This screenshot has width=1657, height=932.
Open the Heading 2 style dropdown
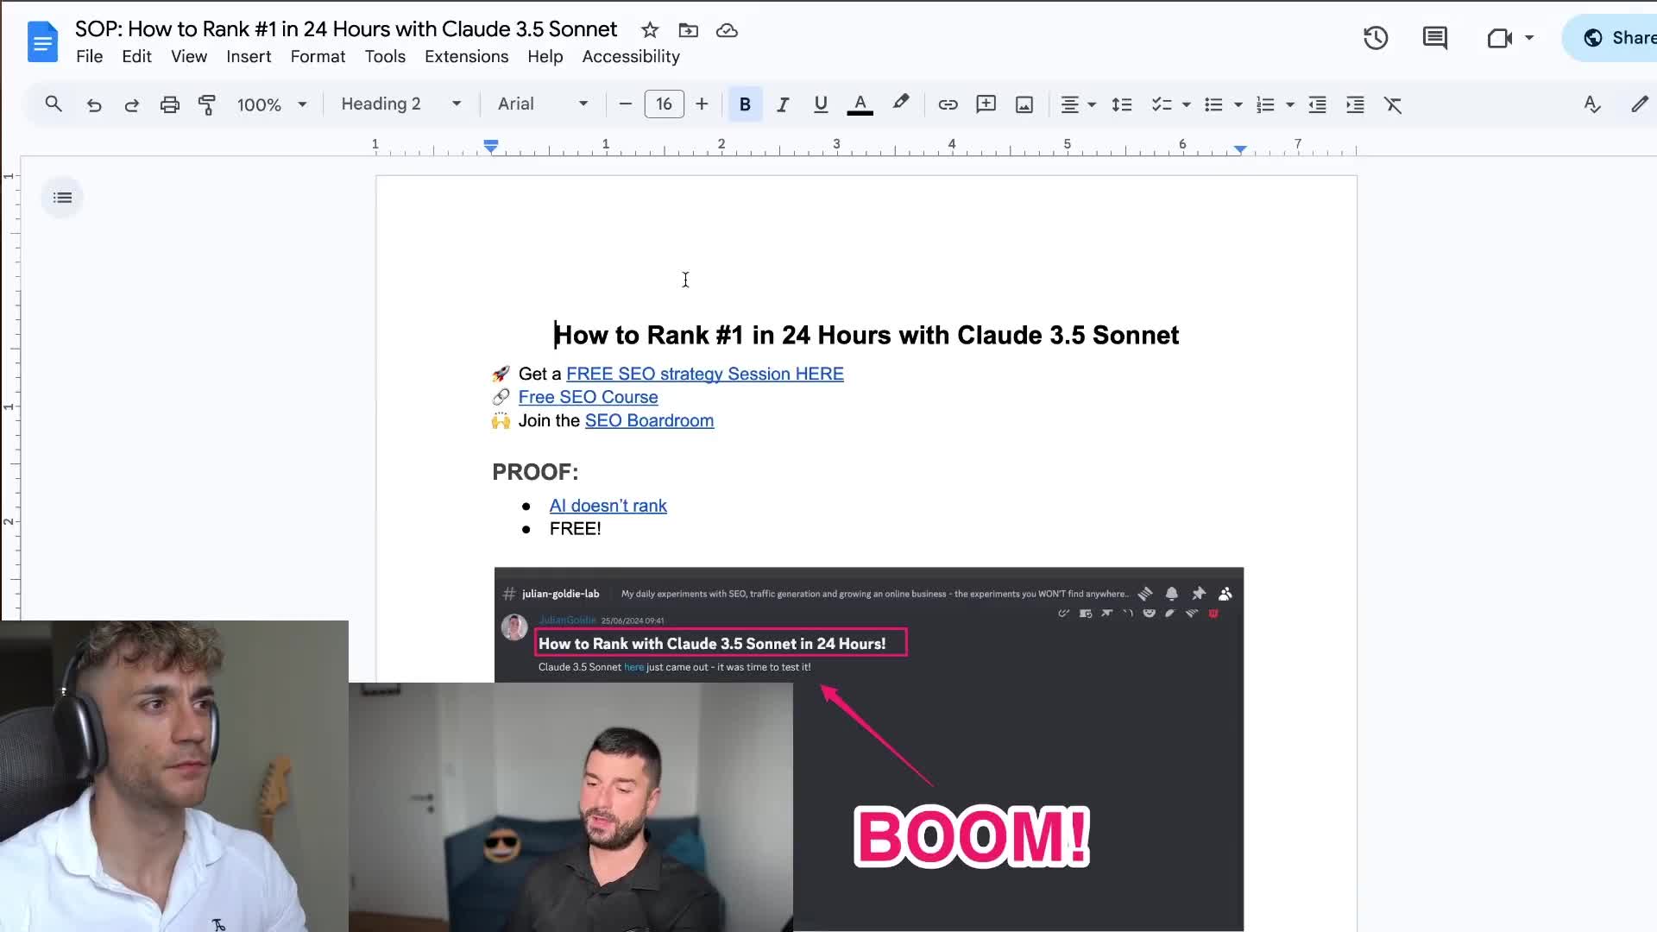(401, 104)
